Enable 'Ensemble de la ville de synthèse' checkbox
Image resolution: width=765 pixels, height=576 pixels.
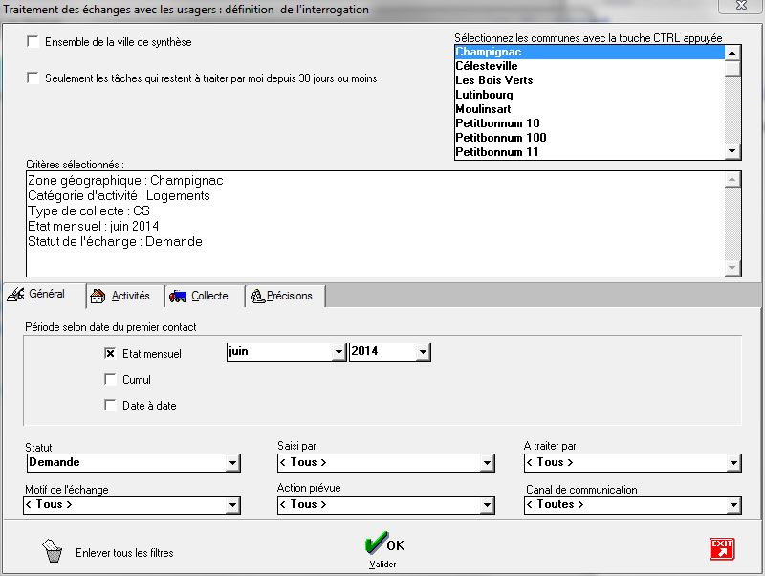click(x=33, y=42)
